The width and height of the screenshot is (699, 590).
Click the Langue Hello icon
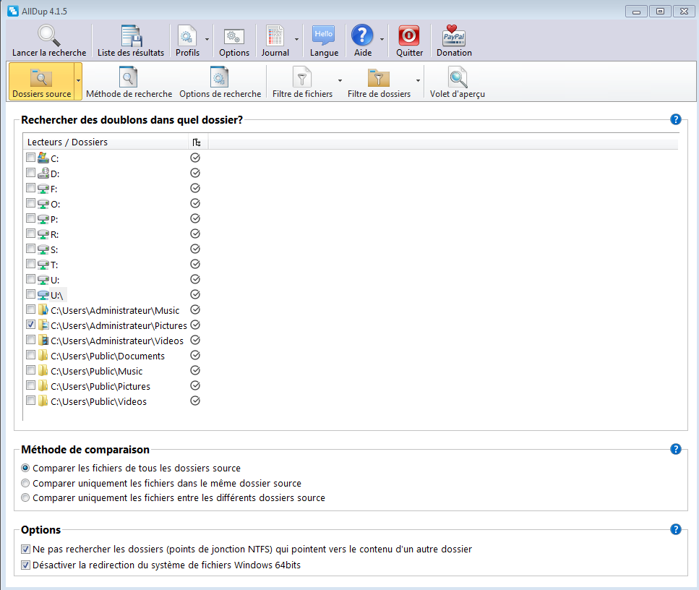[x=323, y=35]
